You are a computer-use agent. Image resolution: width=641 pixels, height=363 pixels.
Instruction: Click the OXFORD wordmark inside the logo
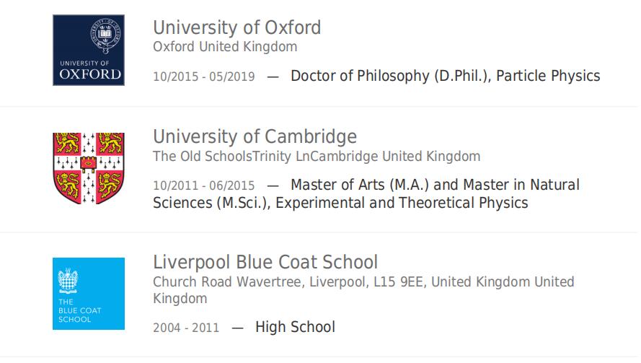pyautogui.click(x=89, y=74)
